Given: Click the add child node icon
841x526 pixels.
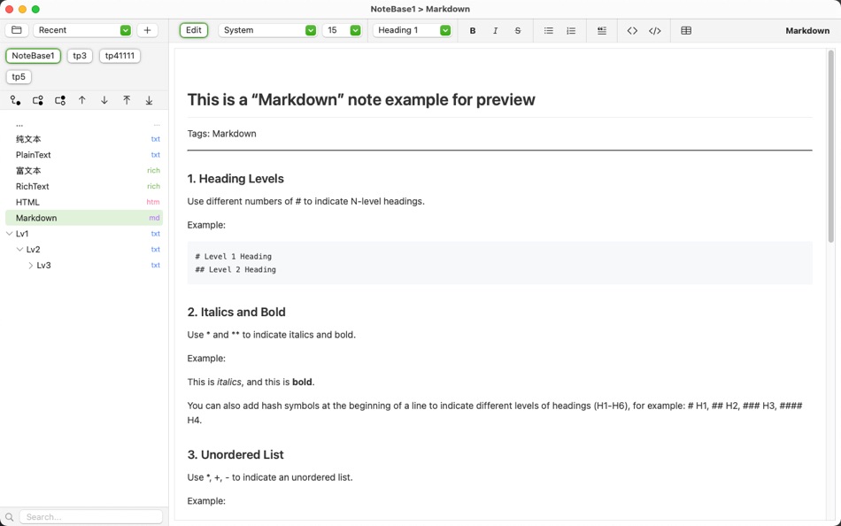Looking at the screenshot, I should [x=37, y=100].
